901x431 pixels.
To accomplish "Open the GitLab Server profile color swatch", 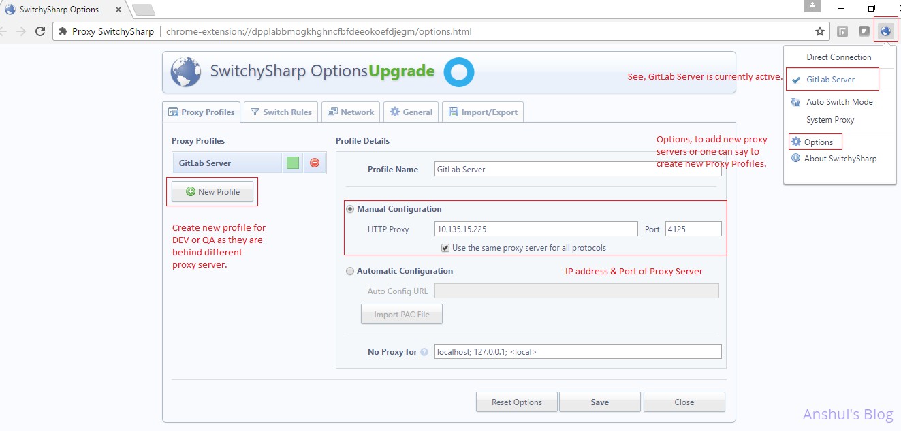I will (x=293, y=163).
